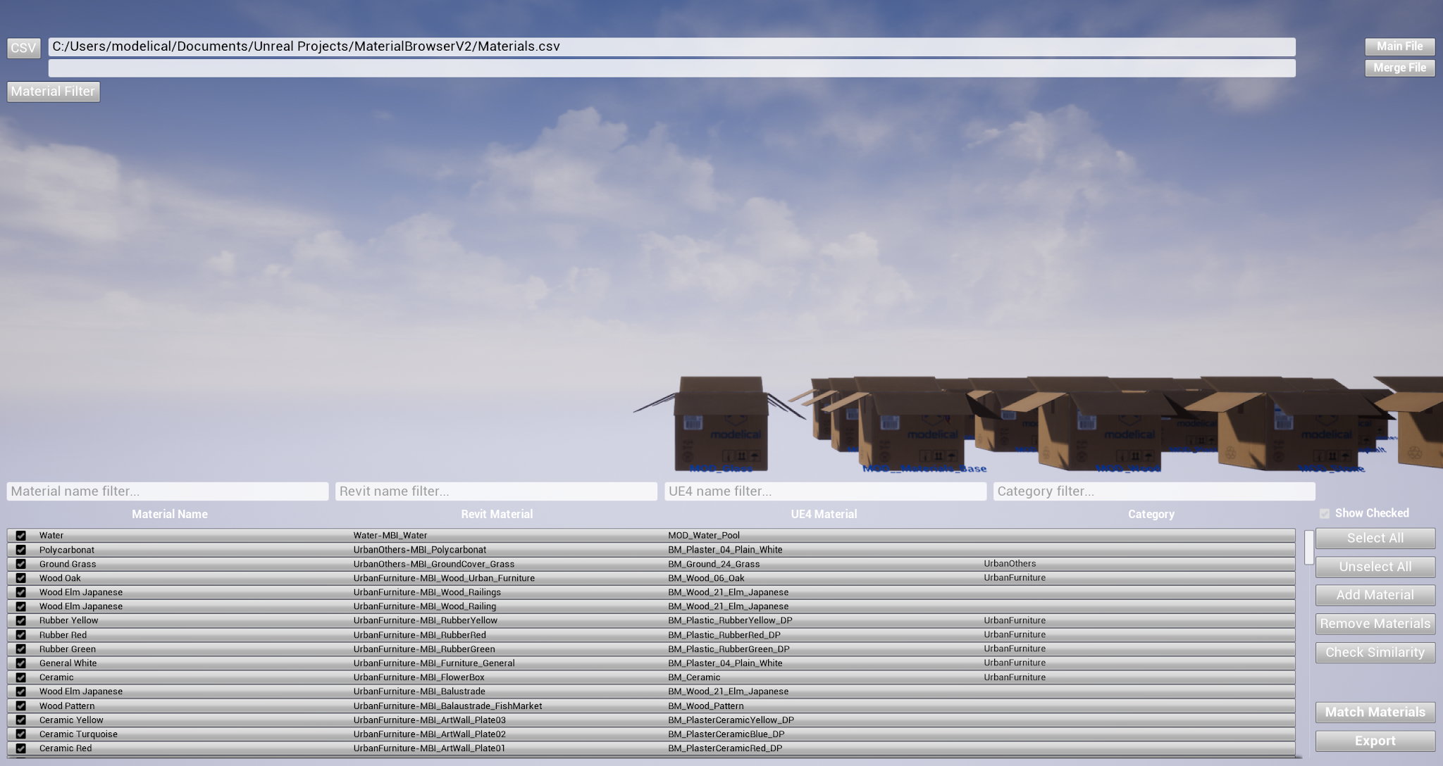Click UrbanFurniture-MBI_Balaustrade_FishMarket cell
This screenshot has width=1443, height=766.
coord(447,706)
